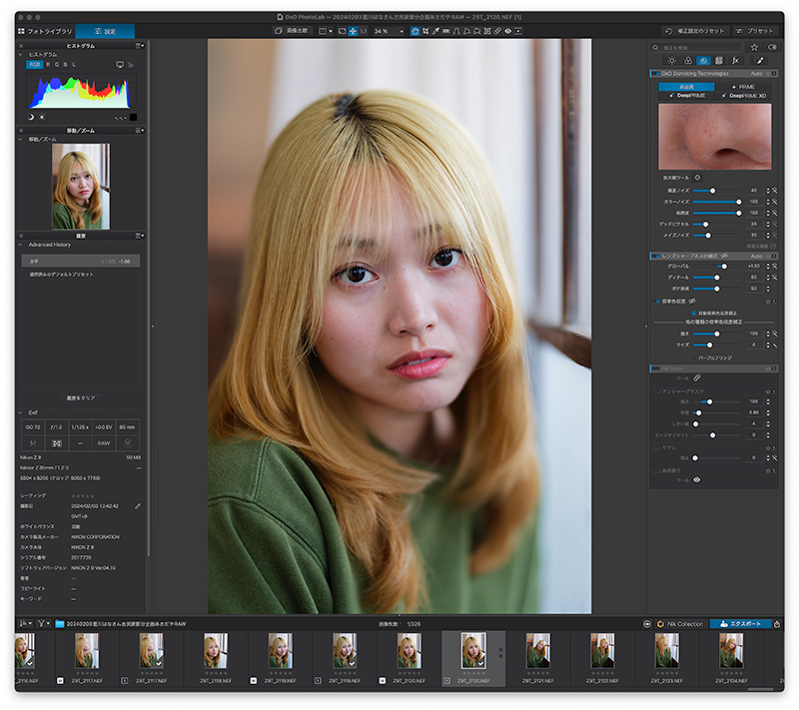Select the RGB histogram channel button
The width and height of the screenshot is (799, 710).
[x=35, y=64]
